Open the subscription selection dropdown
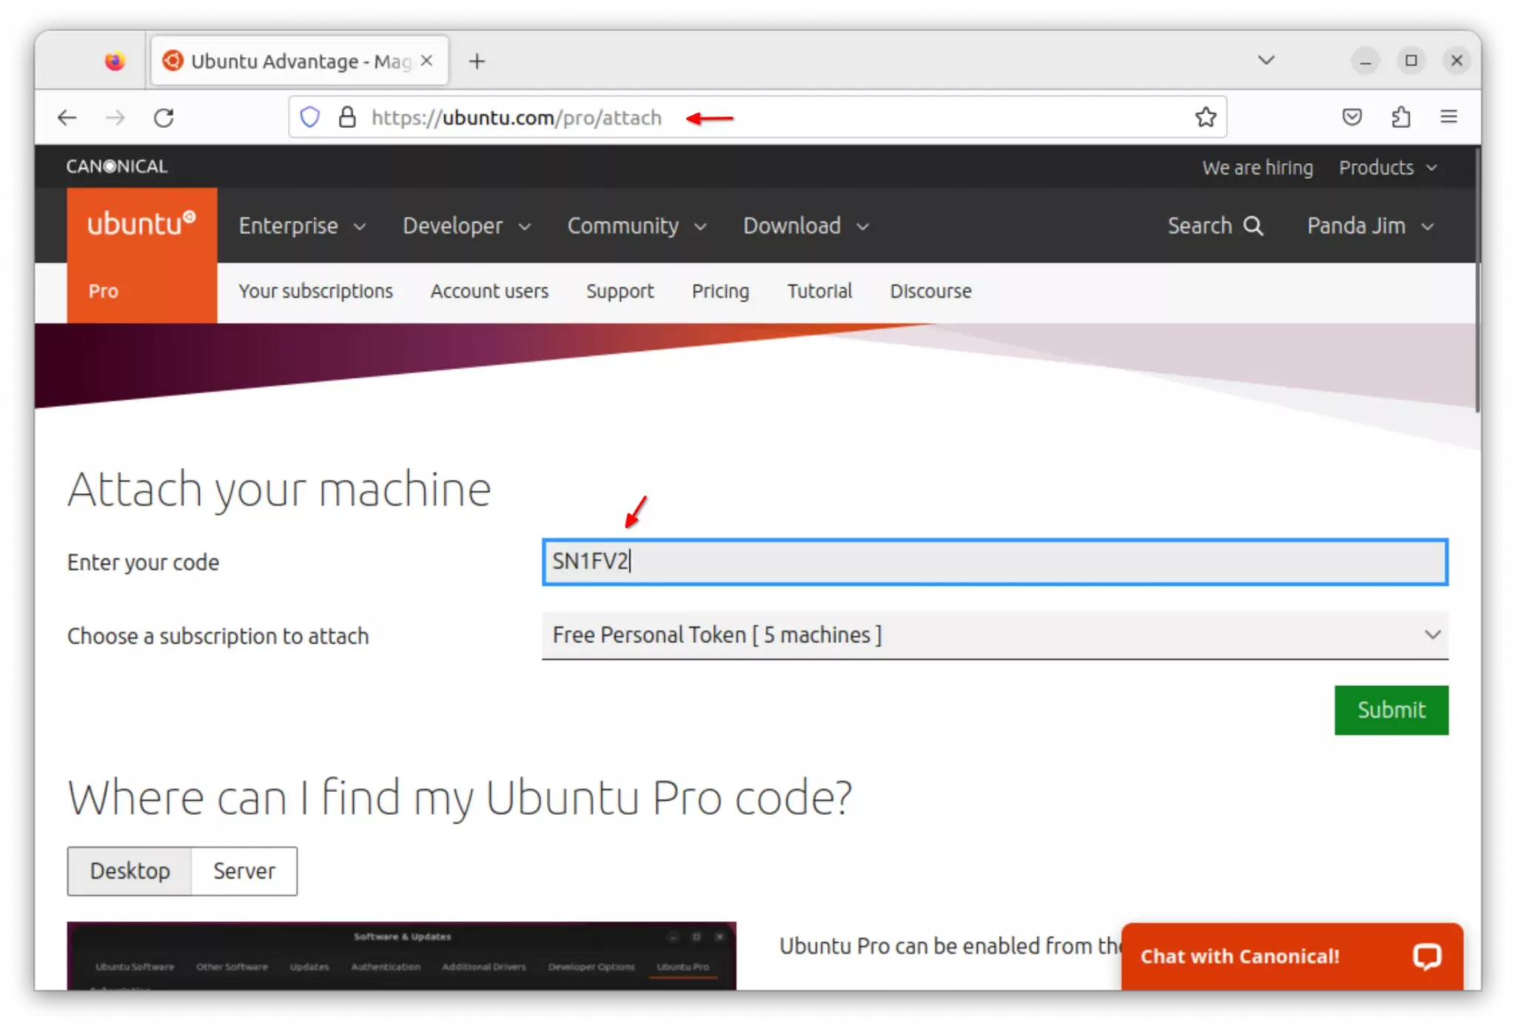This screenshot has width=1516, height=1029. tap(994, 635)
